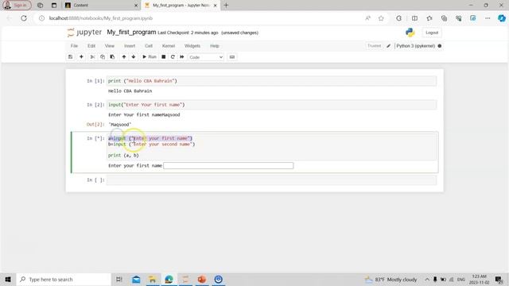
Task: Add page to favorites star icon
Action: [381, 18]
